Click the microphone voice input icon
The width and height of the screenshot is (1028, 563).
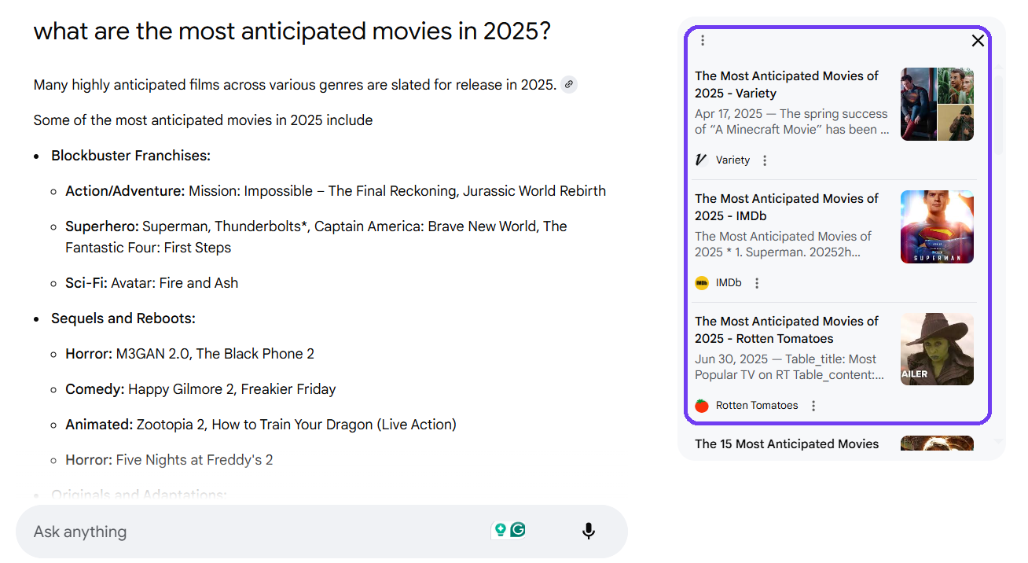pos(588,532)
